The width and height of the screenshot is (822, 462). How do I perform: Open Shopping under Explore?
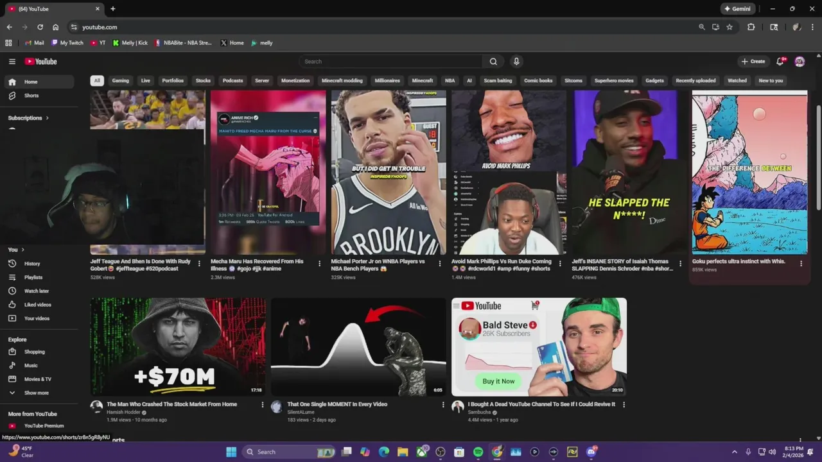(39, 352)
